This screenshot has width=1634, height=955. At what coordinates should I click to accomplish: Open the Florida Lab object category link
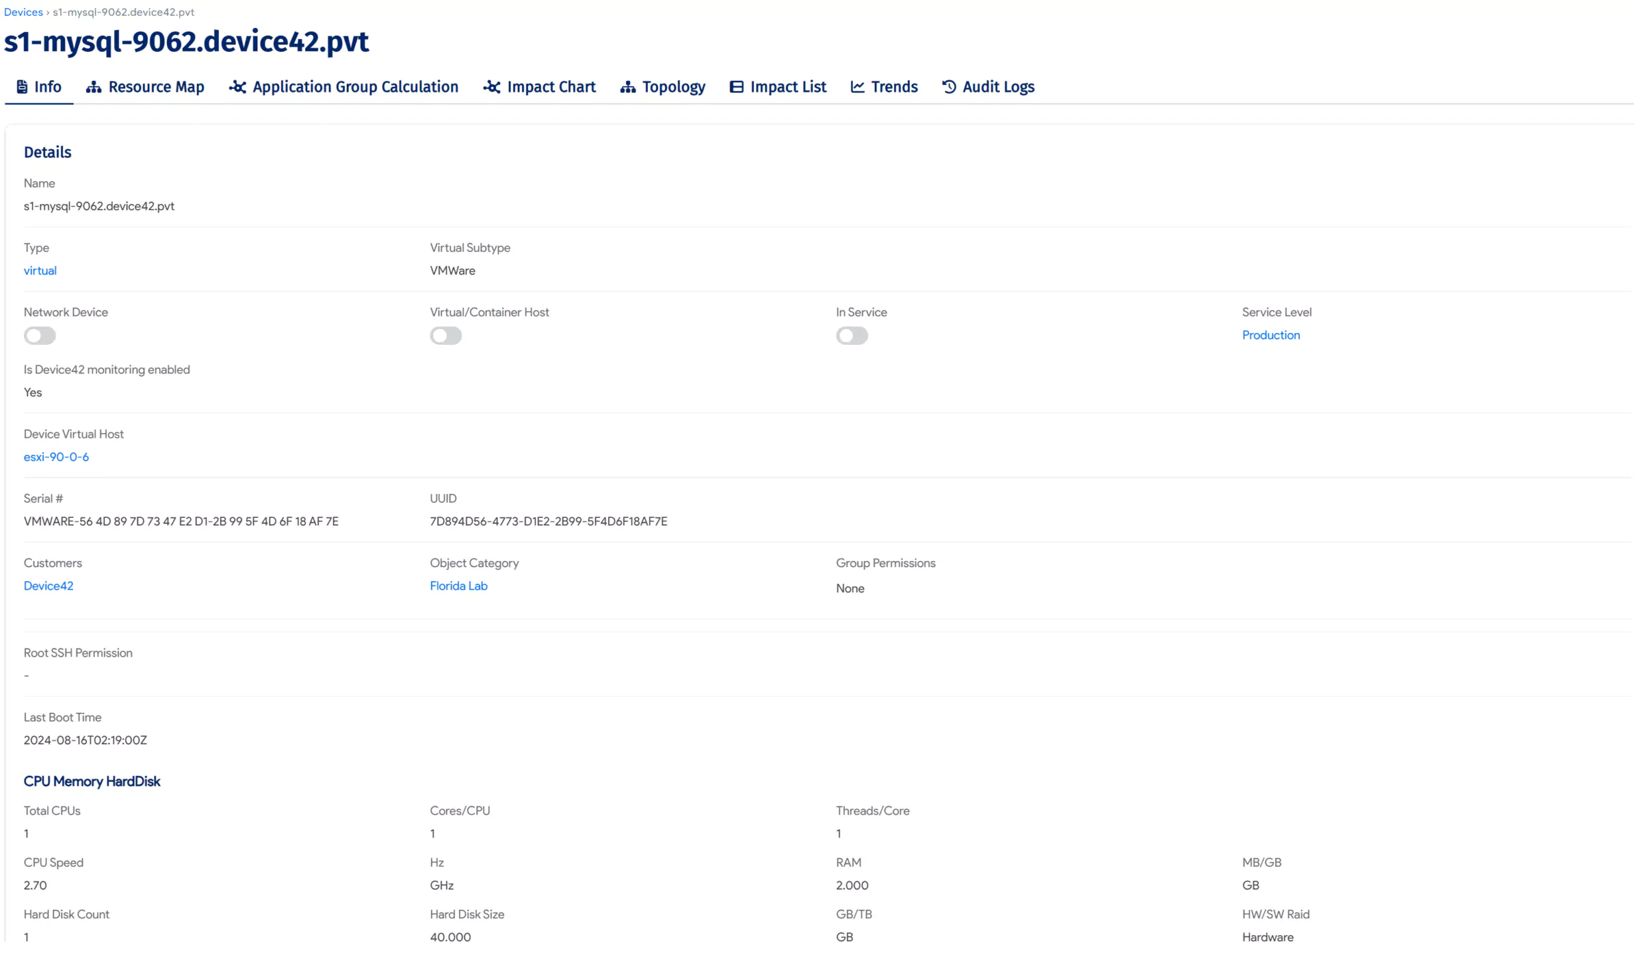(x=458, y=586)
